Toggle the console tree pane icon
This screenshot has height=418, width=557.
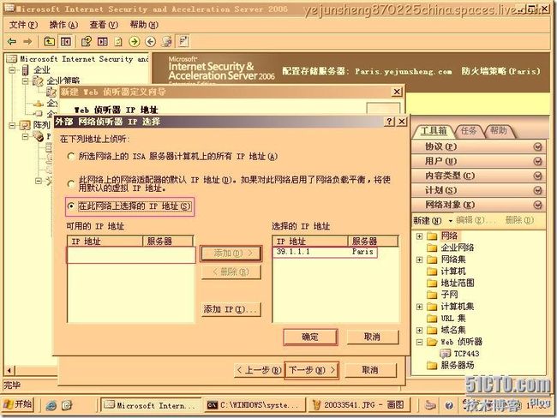click(x=66, y=42)
